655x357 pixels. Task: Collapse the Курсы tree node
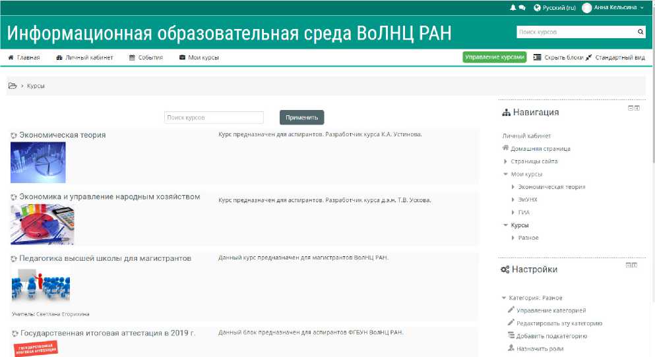[x=505, y=225]
